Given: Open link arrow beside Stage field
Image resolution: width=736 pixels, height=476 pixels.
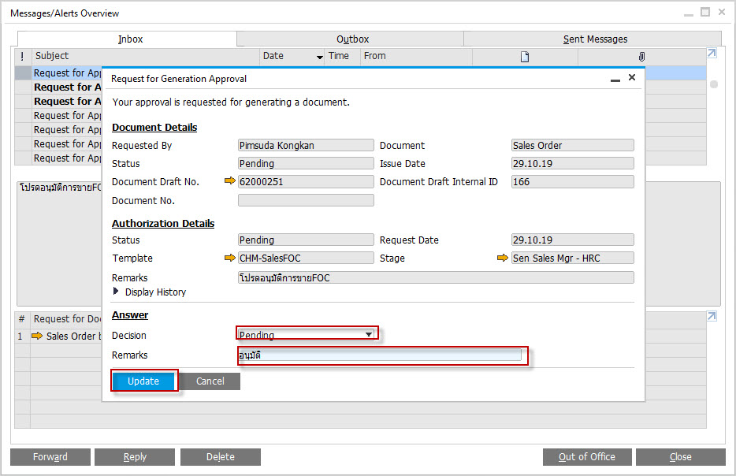Looking at the screenshot, I should click(502, 258).
